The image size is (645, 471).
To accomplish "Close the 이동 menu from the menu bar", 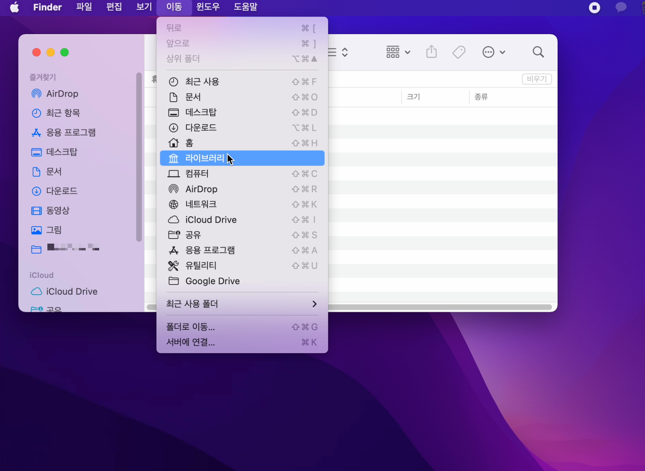I will [x=174, y=7].
